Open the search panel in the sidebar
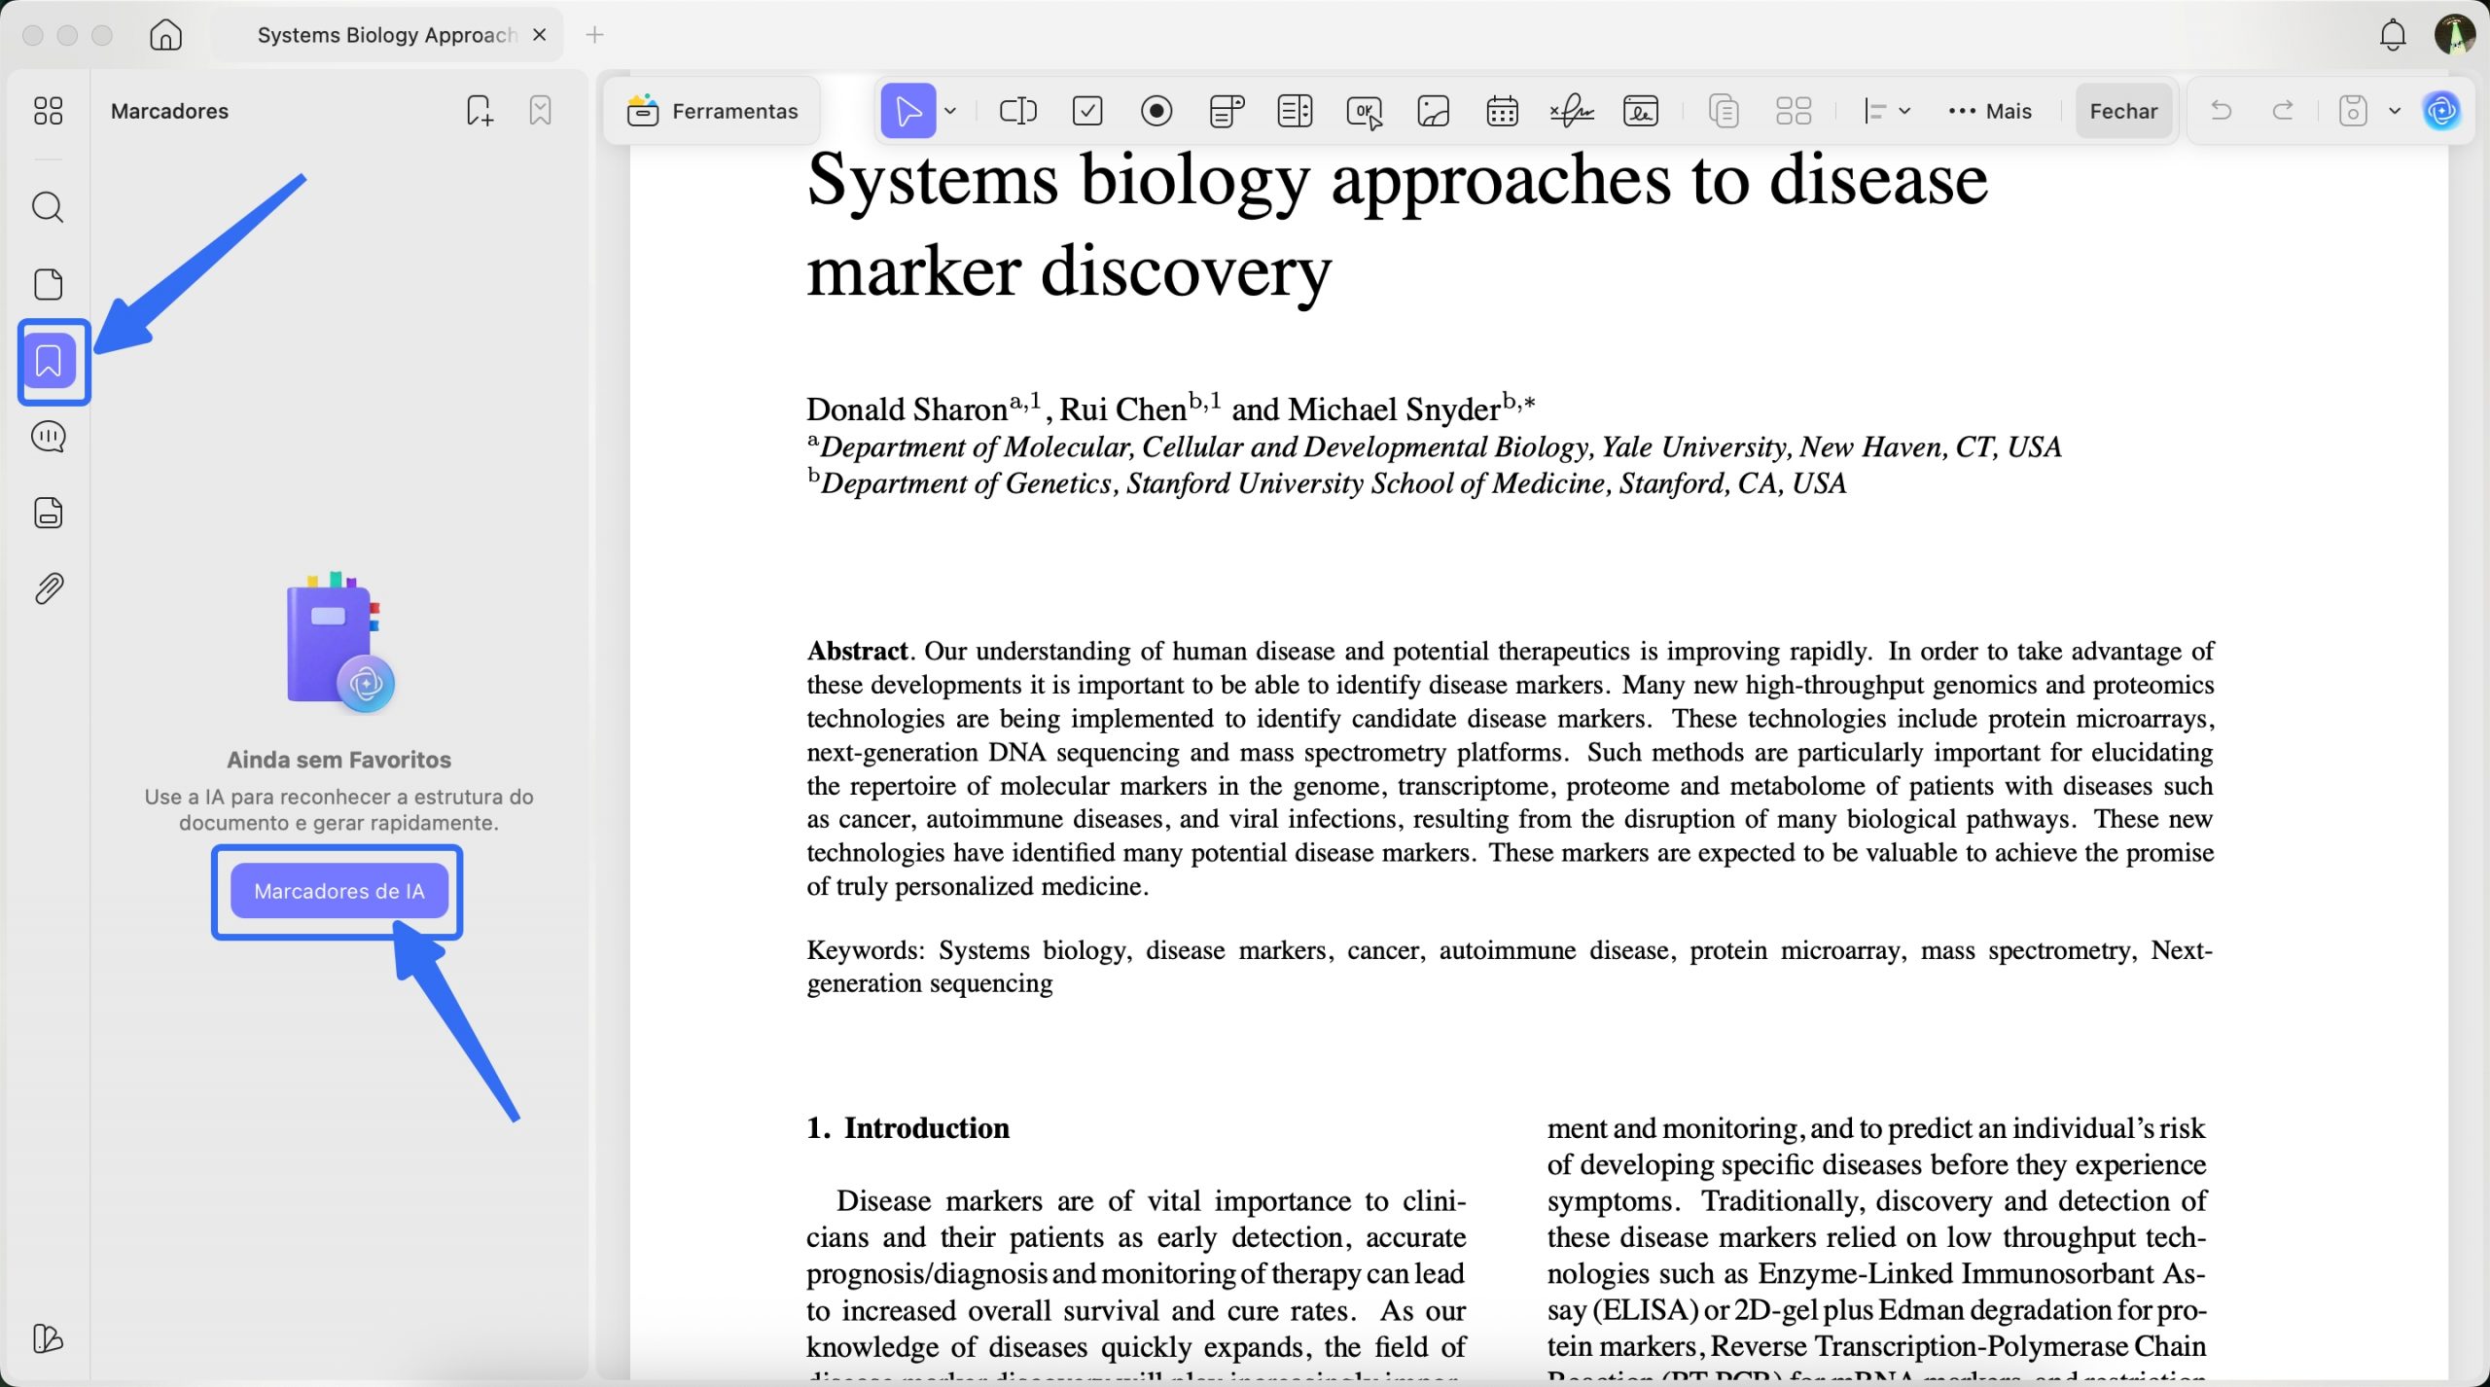 [47, 206]
